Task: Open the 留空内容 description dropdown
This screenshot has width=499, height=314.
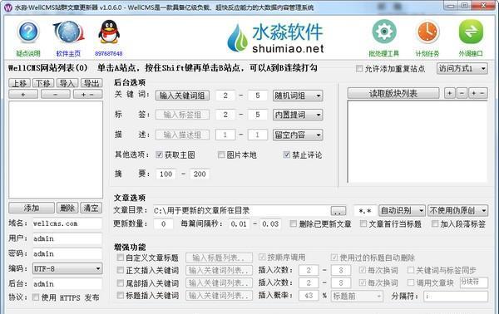Action: 298,135
